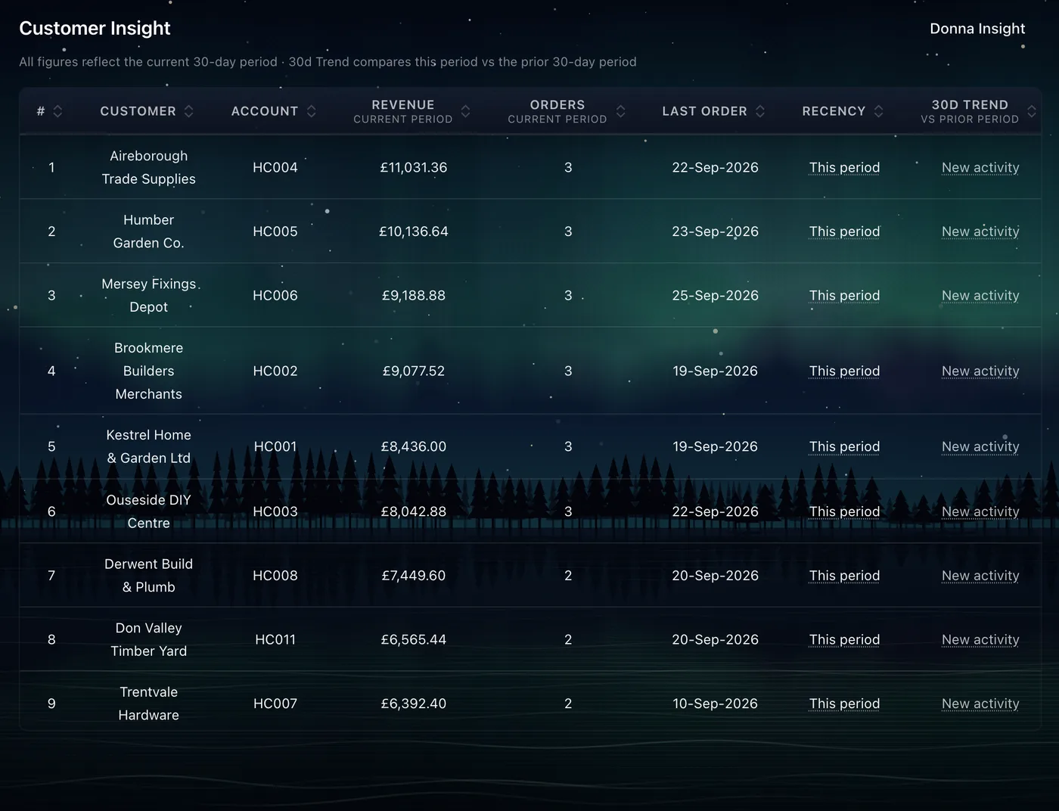
Task: Click the Customer column sort arrows
Action: pos(188,111)
